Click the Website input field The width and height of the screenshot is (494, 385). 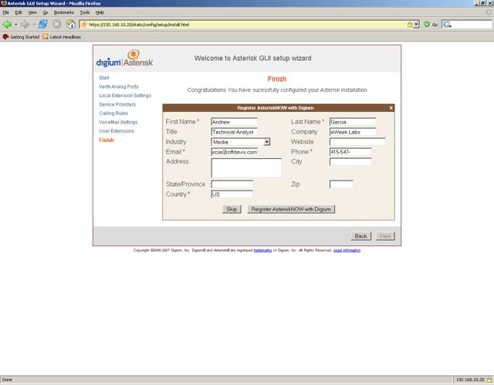[x=357, y=142]
